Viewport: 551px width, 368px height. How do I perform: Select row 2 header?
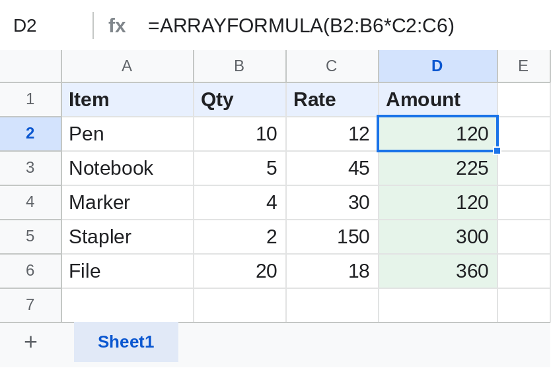(x=30, y=134)
